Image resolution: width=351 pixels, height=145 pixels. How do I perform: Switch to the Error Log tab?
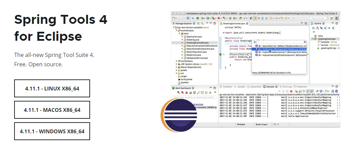[x=286, y=87]
